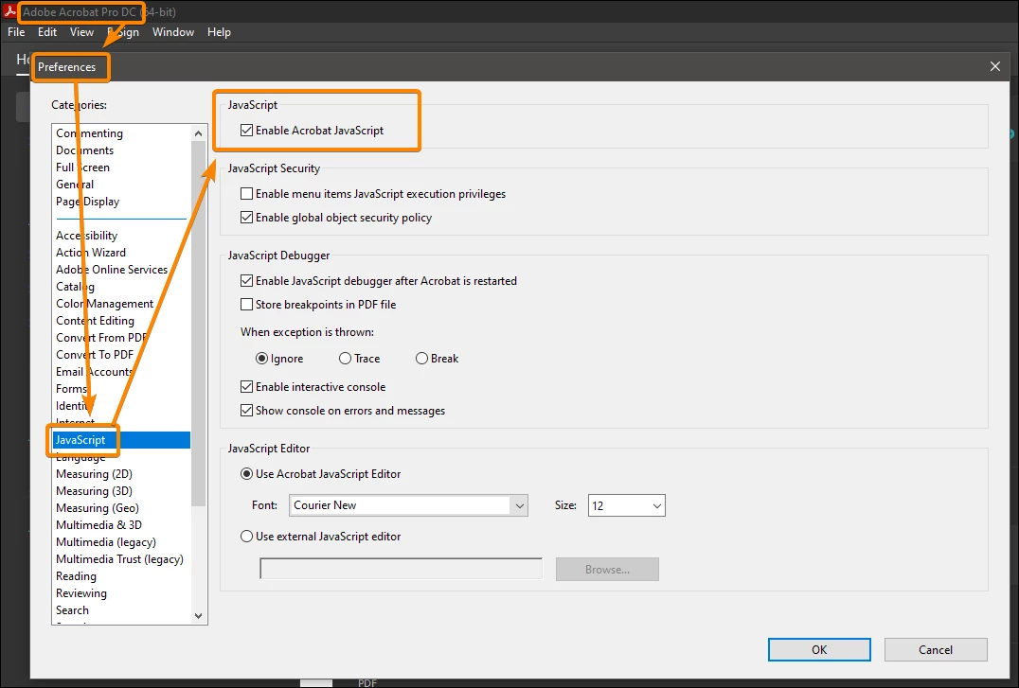
Task: Select Multimedia (legacy) category
Action: point(106,542)
